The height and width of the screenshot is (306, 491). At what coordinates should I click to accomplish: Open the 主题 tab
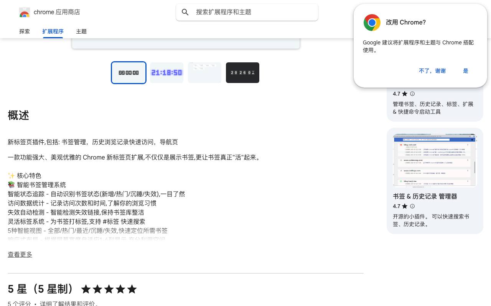81,31
